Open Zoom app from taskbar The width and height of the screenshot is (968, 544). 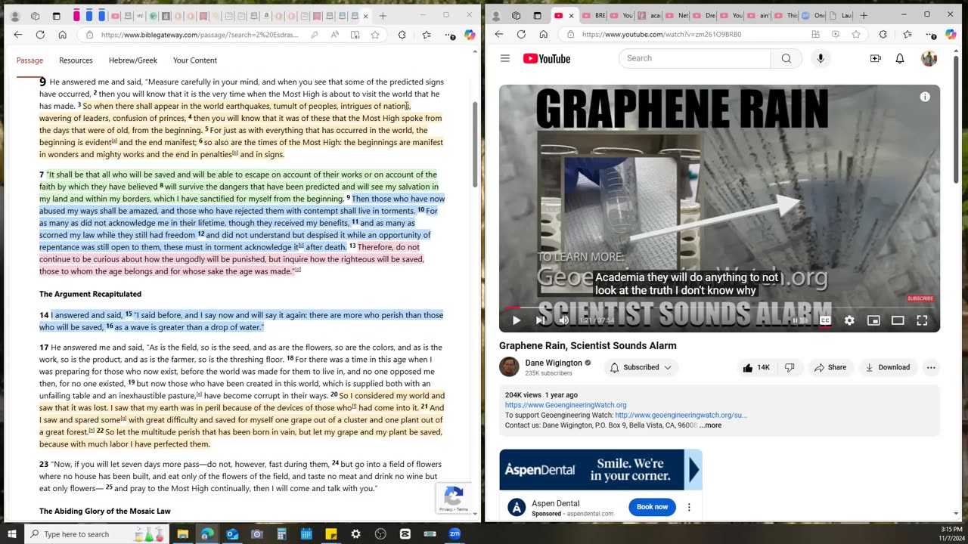pyautogui.click(x=455, y=534)
